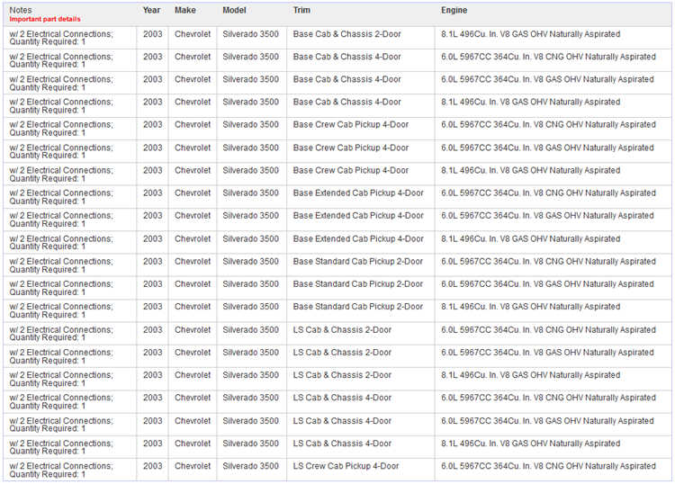Click the Notes column header

pyautogui.click(x=21, y=10)
